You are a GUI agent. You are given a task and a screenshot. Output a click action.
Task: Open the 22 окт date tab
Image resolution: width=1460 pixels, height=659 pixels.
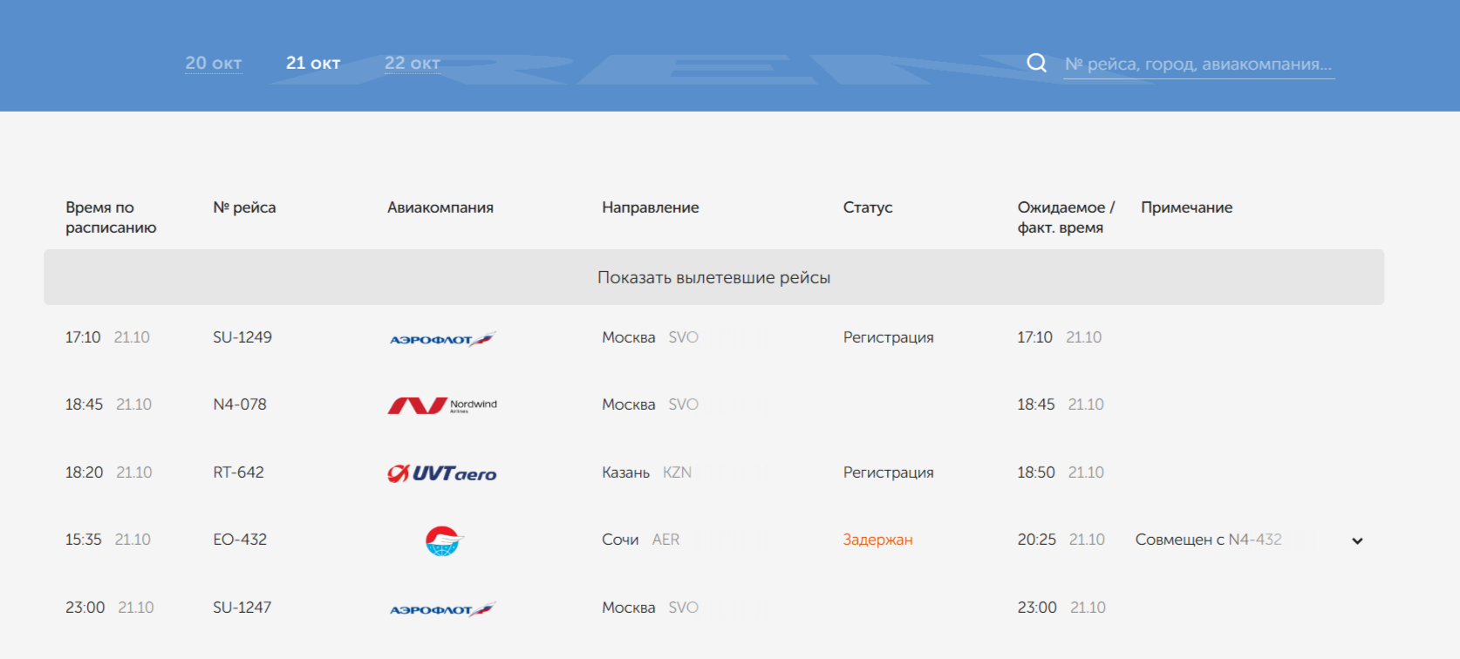tap(413, 64)
